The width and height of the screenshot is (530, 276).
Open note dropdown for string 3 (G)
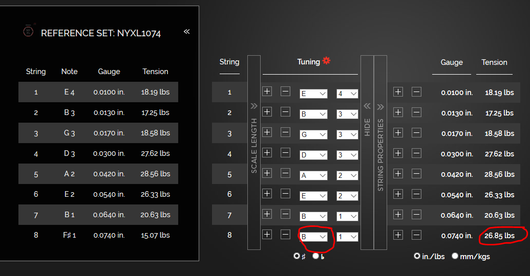[313, 134]
